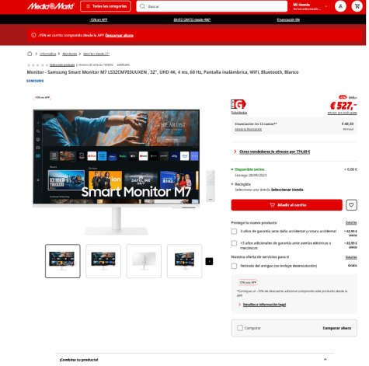Open 'Informática' breadcrumb
The height and width of the screenshot is (366, 369).
tap(47, 54)
